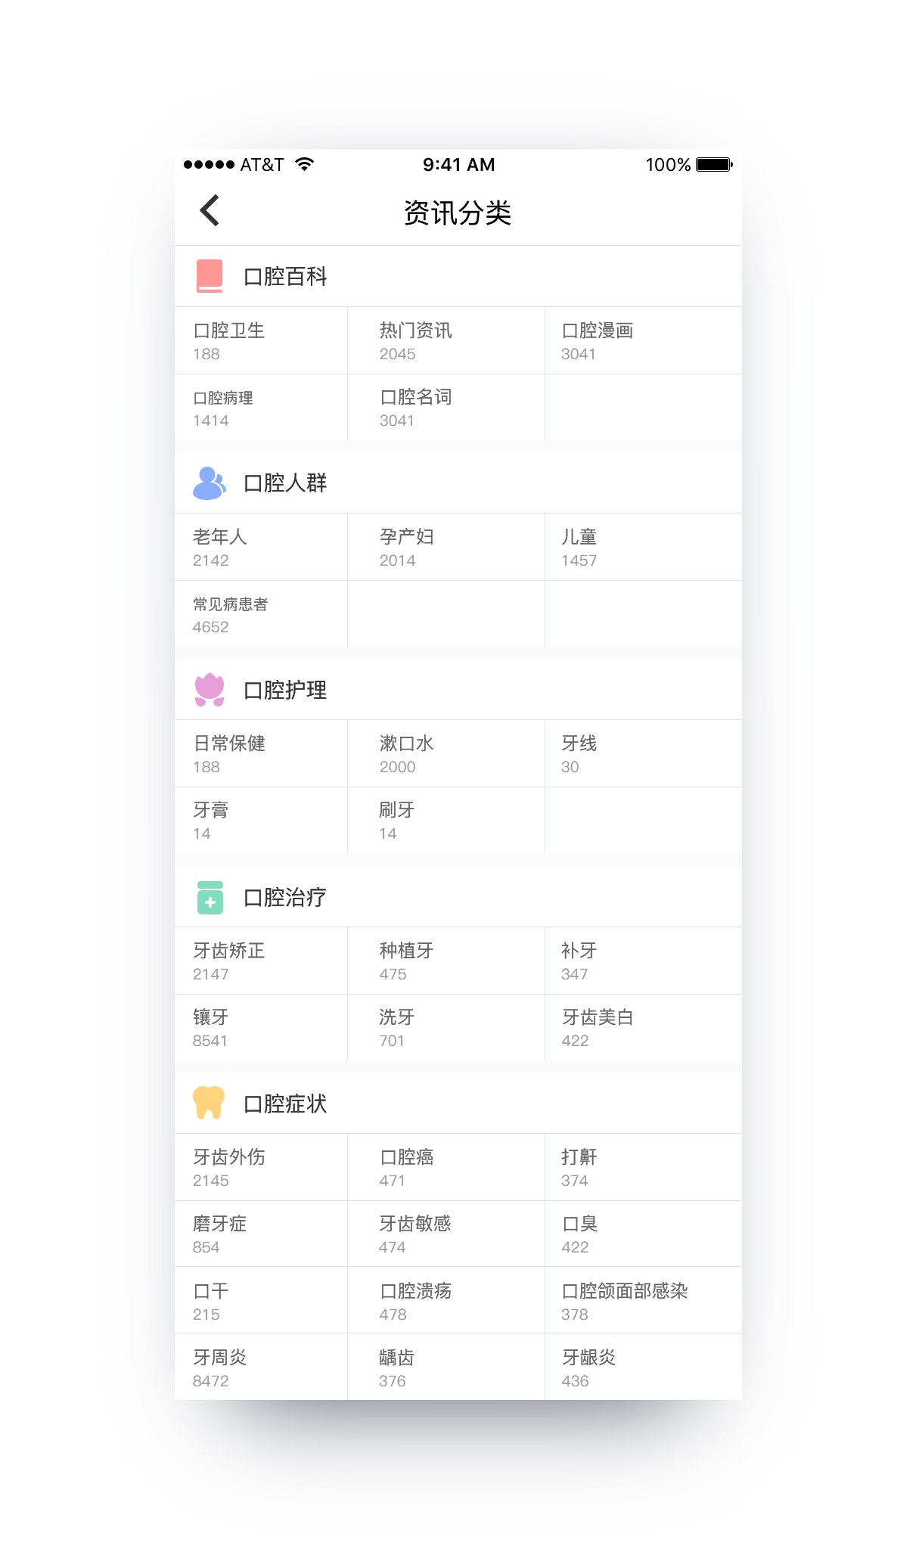This screenshot has width=919, height=1552.
Task: Click the yellow tooth icon for 口腔症状
Action: click(210, 1103)
